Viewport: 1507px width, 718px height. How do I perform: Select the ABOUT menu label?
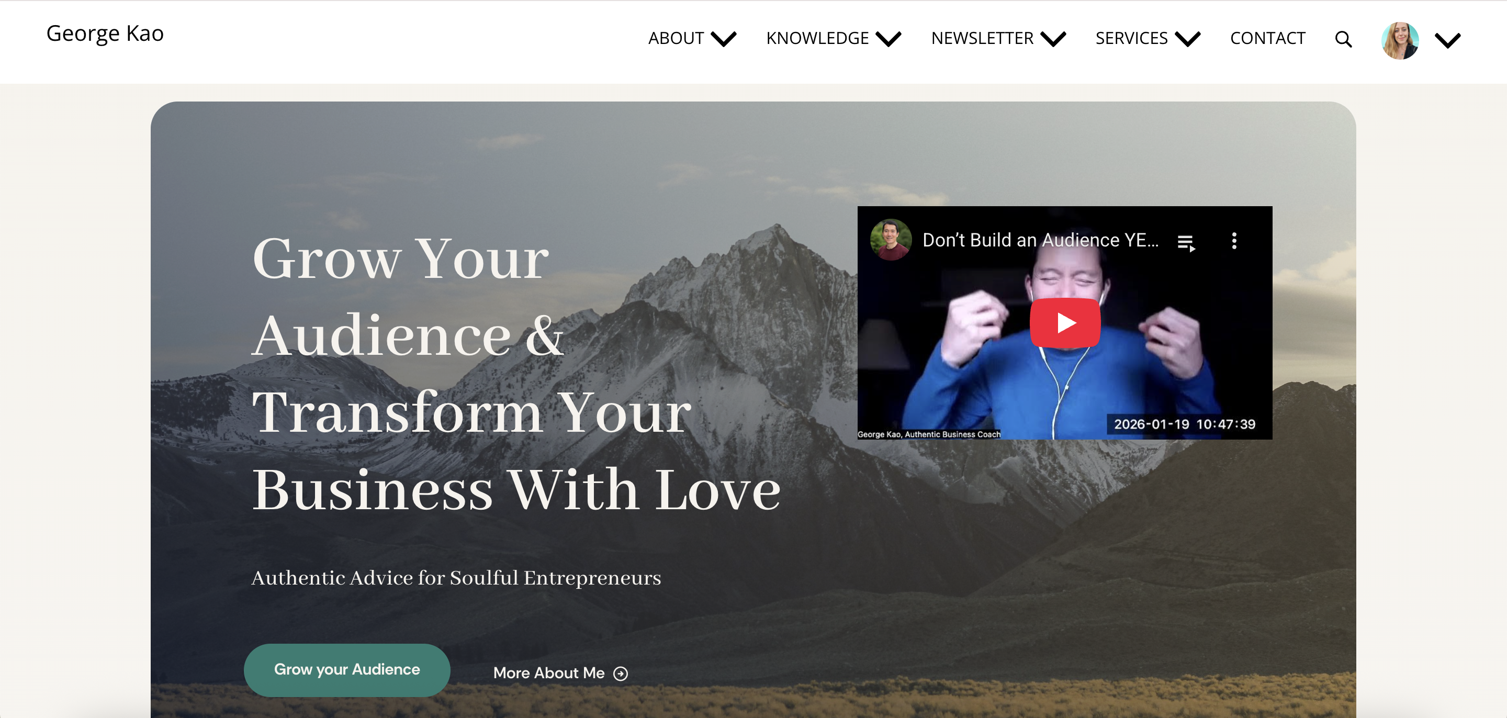(x=675, y=38)
